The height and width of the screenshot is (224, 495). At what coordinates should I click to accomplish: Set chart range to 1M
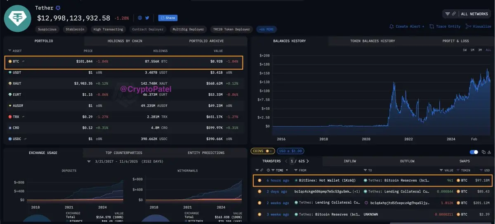click(x=472, y=50)
